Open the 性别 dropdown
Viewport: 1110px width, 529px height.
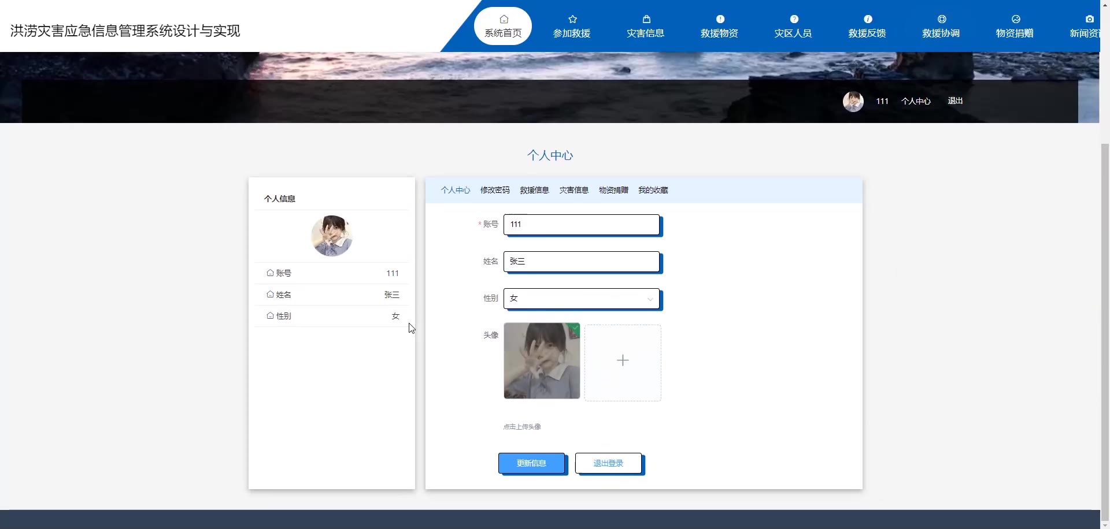coord(582,299)
